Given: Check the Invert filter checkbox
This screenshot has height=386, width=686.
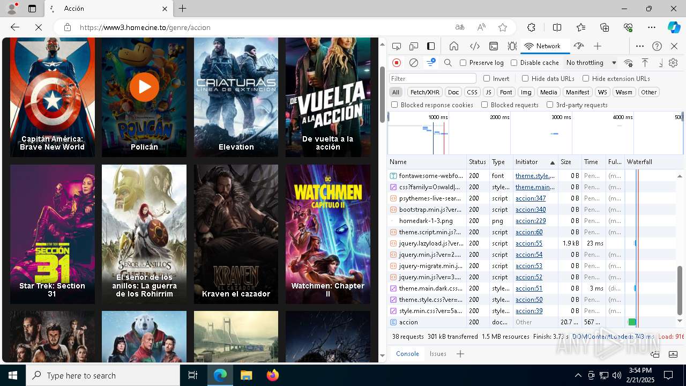Looking at the screenshot, I should click(487, 78).
